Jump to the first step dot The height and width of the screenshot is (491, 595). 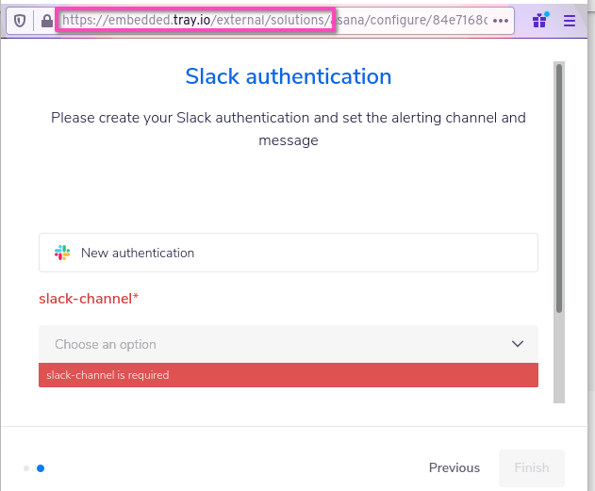click(26, 467)
